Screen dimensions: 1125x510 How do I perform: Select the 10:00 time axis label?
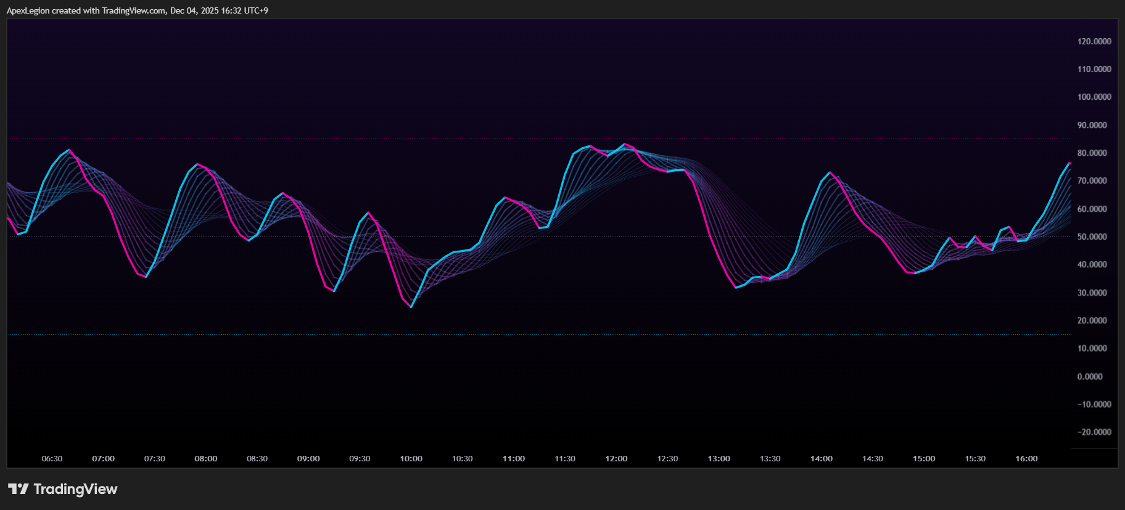(x=411, y=458)
